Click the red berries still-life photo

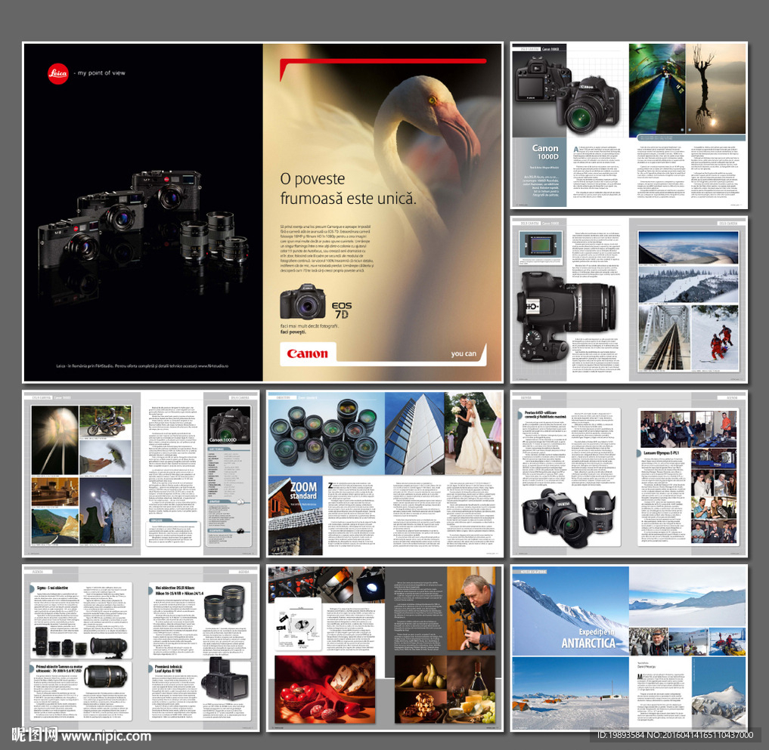pos(324,690)
